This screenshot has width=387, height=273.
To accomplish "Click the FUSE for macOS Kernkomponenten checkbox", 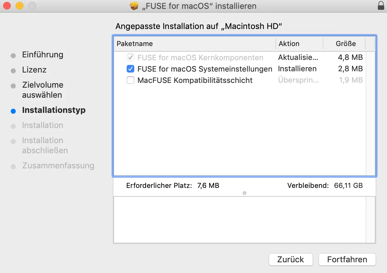I will click(x=130, y=58).
